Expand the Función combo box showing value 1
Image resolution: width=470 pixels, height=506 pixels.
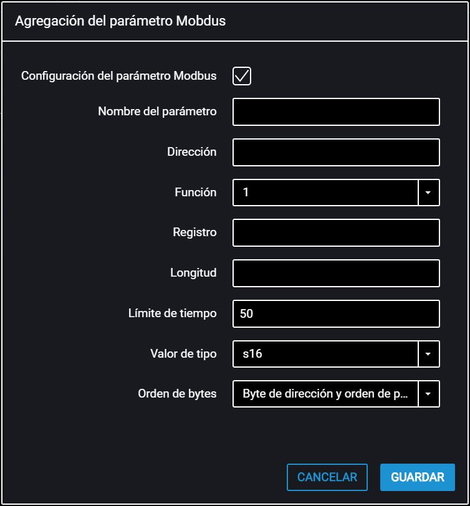pos(429,193)
